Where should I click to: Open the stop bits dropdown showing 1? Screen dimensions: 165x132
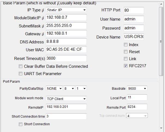[x=81, y=88]
